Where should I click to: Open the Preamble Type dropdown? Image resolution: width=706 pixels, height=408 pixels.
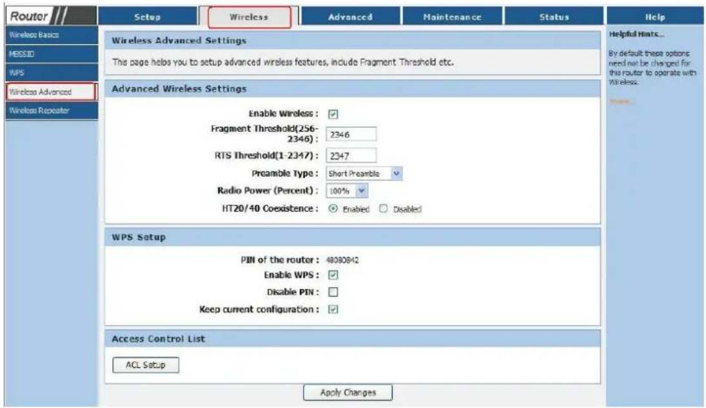(364, 174)
